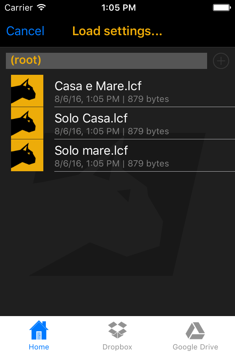Tap the cat icon for Solo mare.lcf
Image resolution: width=235 pixels, height=352 pixels.
pyautogui.click(x=27, y=155)
